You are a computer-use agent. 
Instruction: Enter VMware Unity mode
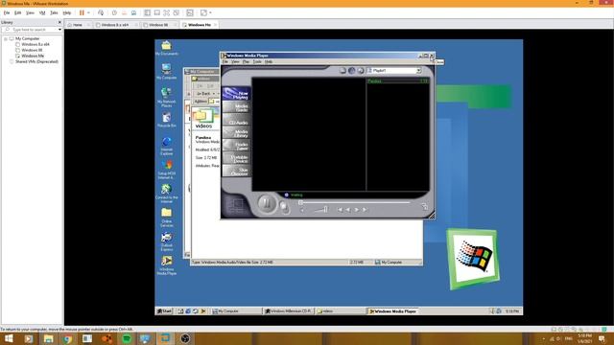click(177, 12)
